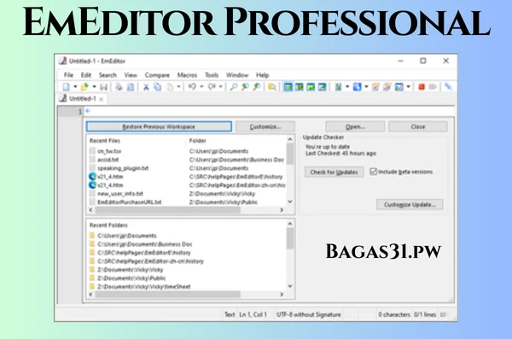This screenshot has width=512, height=339.
Task: Click the Print Preview toolbar icon
Action: click(131, 86)
